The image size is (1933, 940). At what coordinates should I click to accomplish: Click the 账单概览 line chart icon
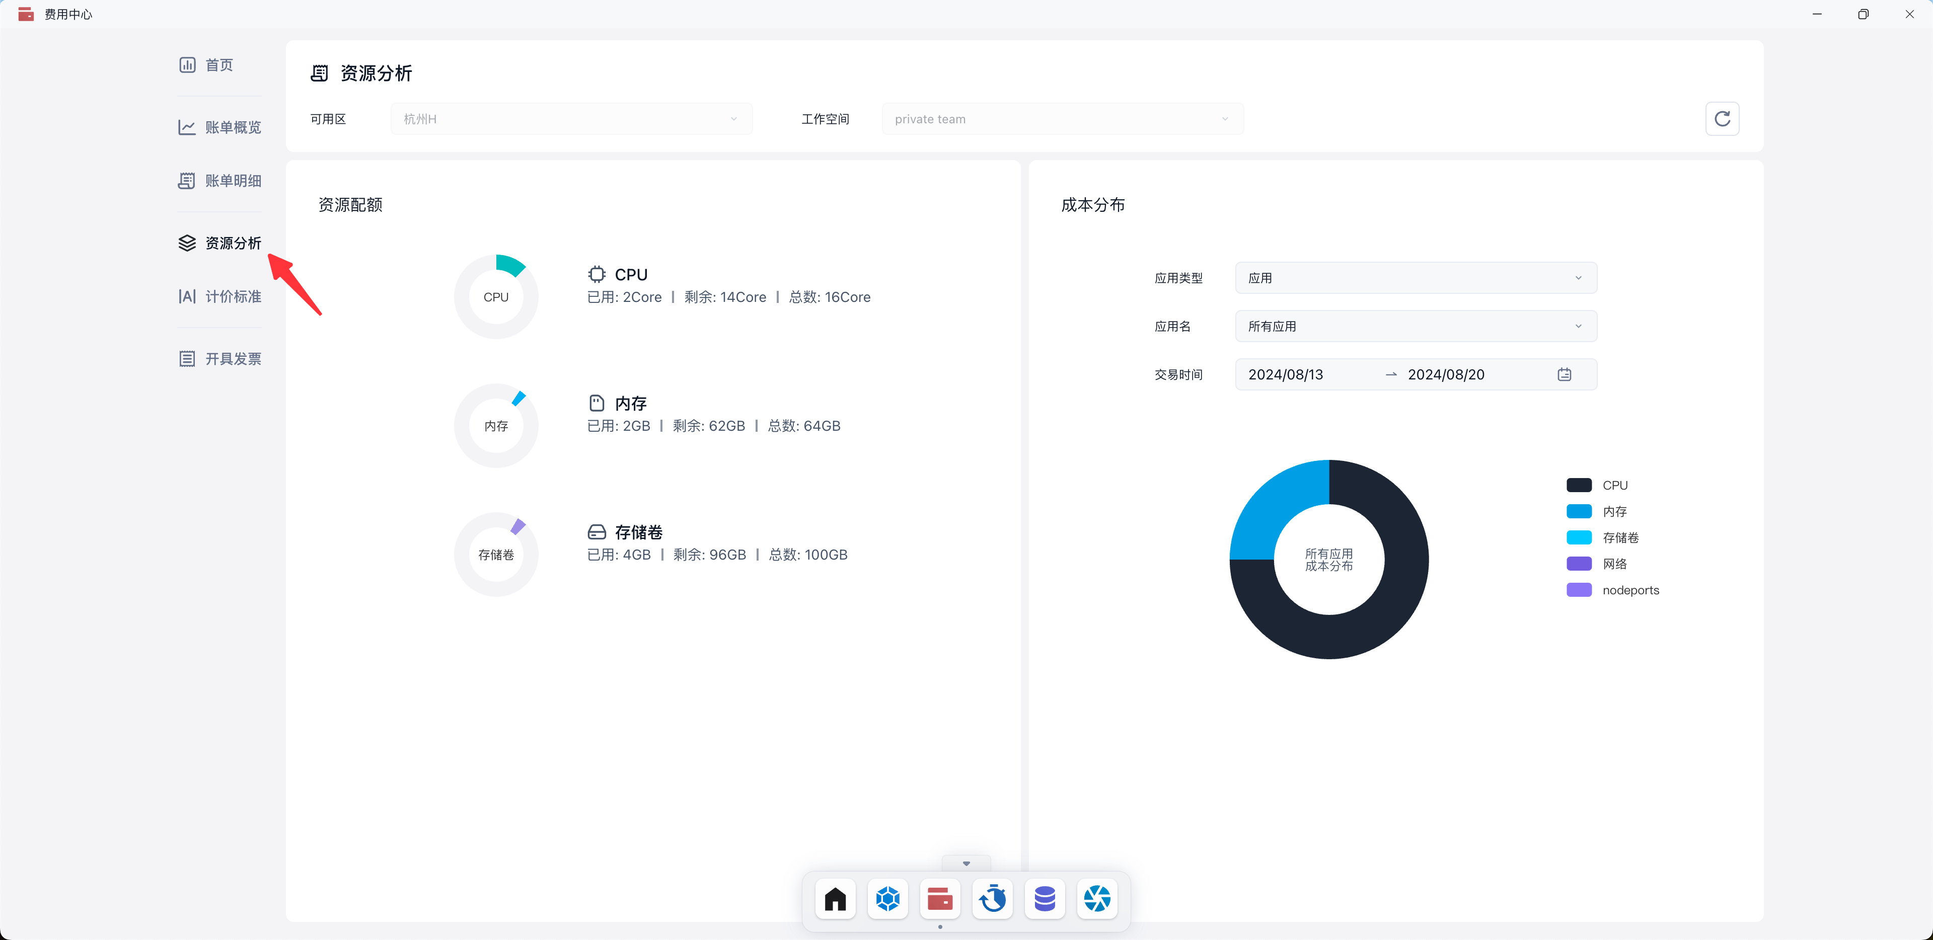(x=187, y=127)
